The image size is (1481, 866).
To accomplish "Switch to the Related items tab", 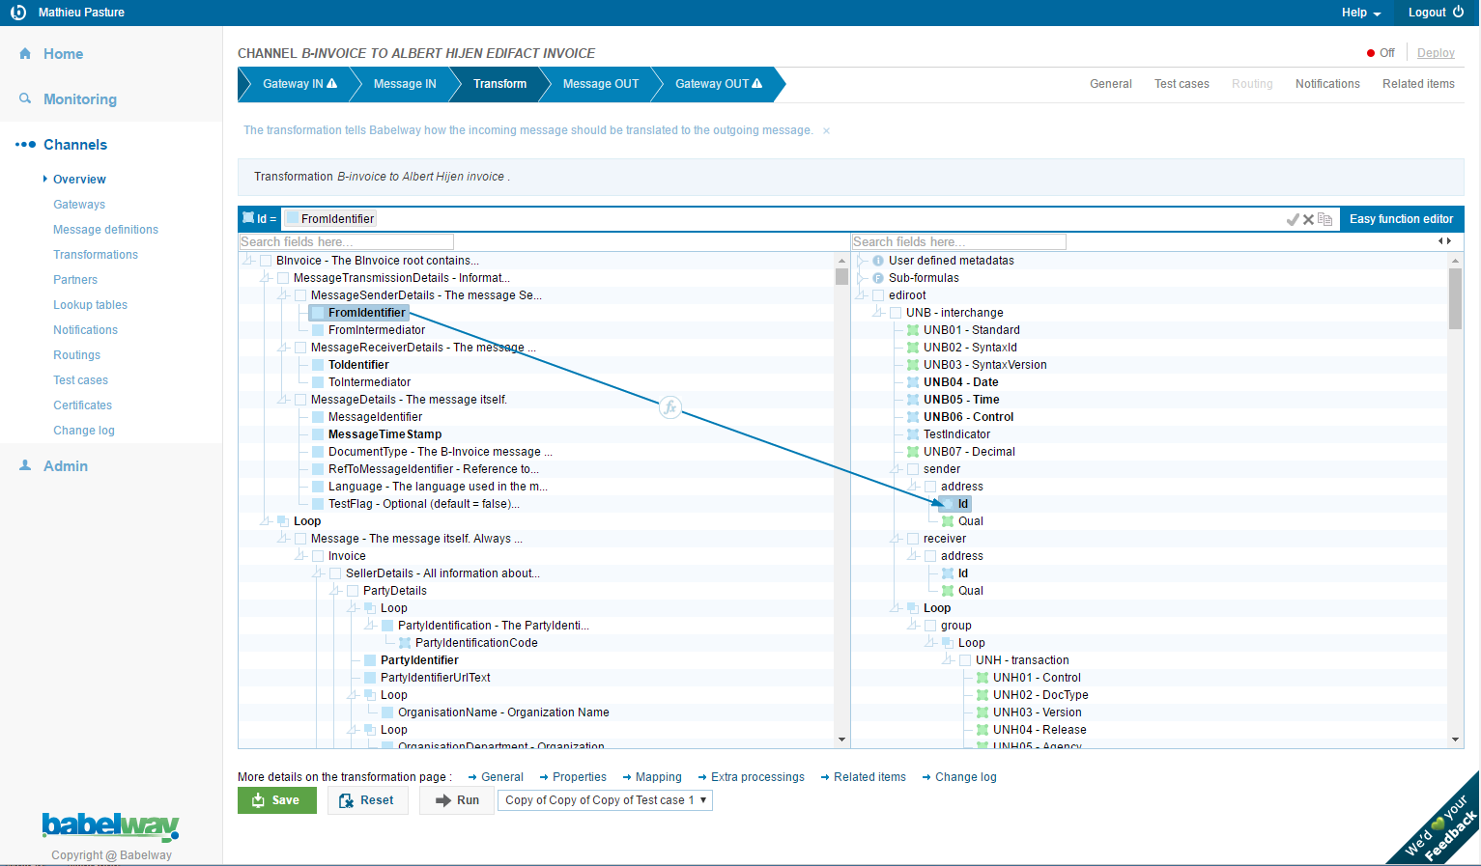I will coord(1418,84).
